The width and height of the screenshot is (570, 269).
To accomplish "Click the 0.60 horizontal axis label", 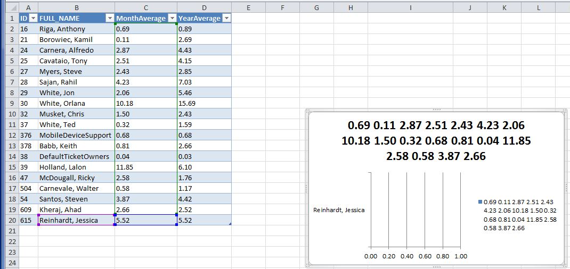I will (425, 256).
